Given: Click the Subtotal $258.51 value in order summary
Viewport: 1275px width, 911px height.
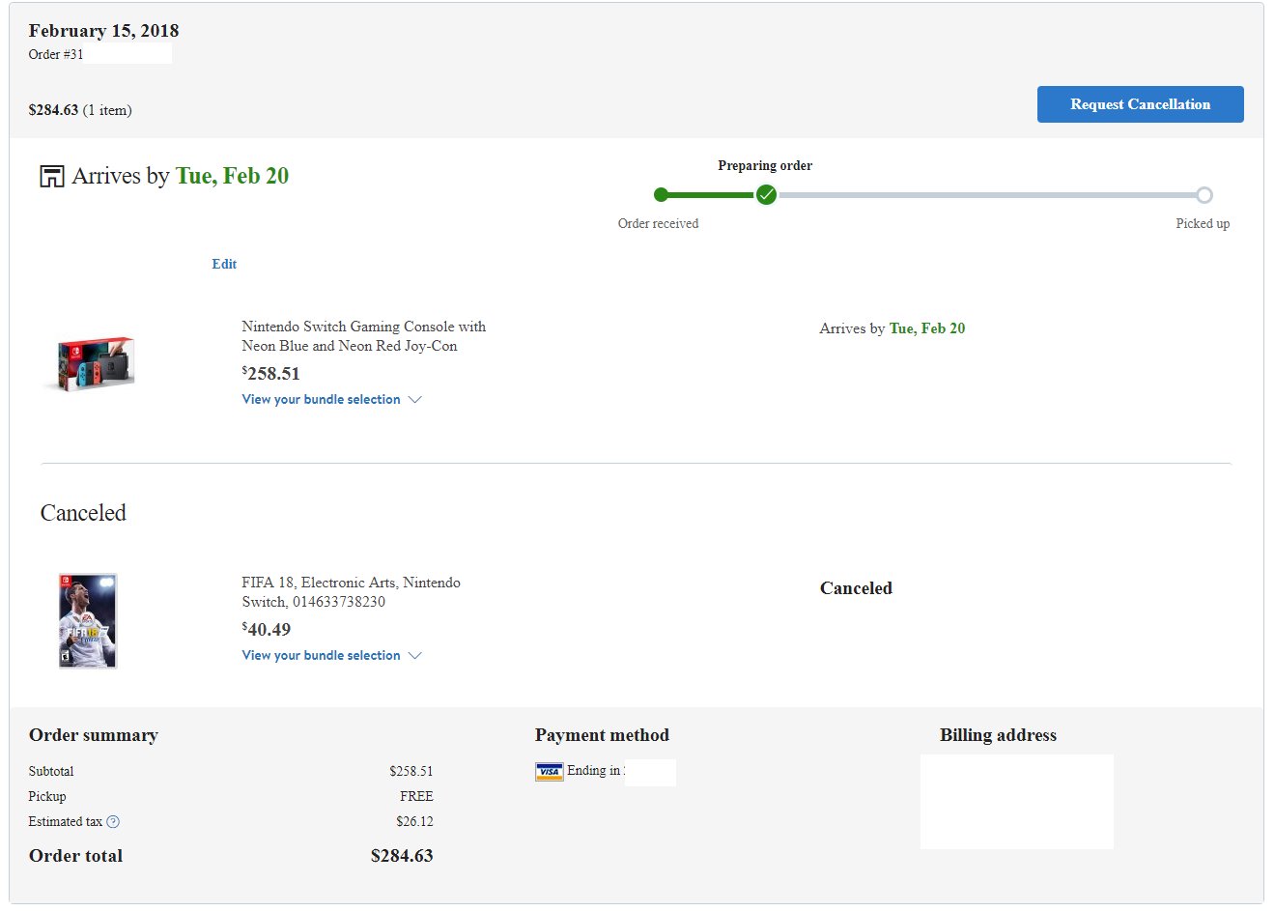Looking at the screenshot, I should (411, 772).
